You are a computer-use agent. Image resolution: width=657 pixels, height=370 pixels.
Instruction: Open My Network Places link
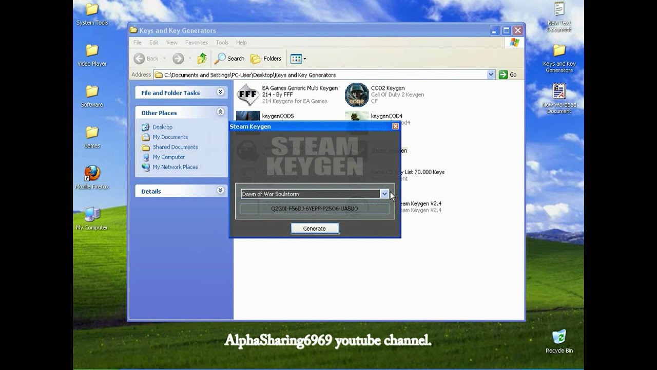point(175,167)
